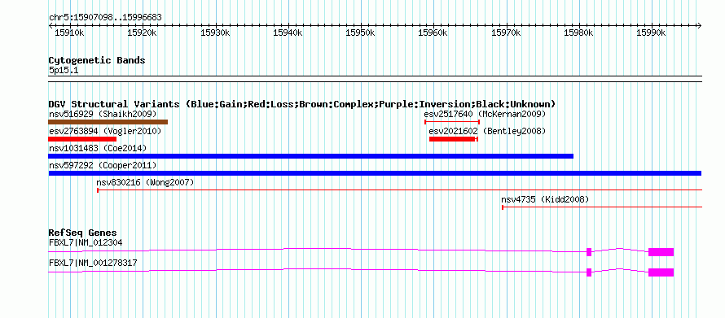Click small exon of FBXL7 NM_001278317 near 15980k
This screenshot has width=725, height=318.
pos(589,272)
